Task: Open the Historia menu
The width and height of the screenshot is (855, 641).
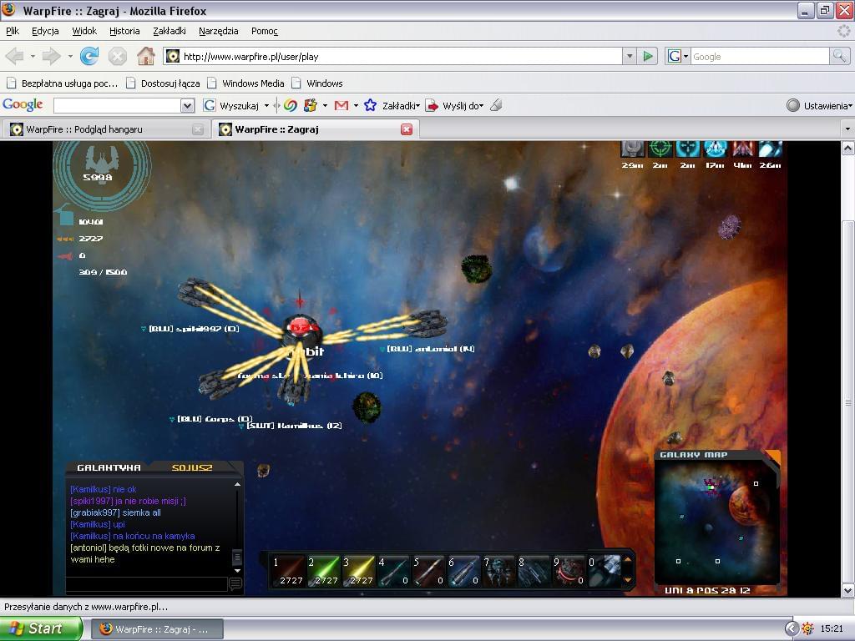Action: (x=124, y=31)
